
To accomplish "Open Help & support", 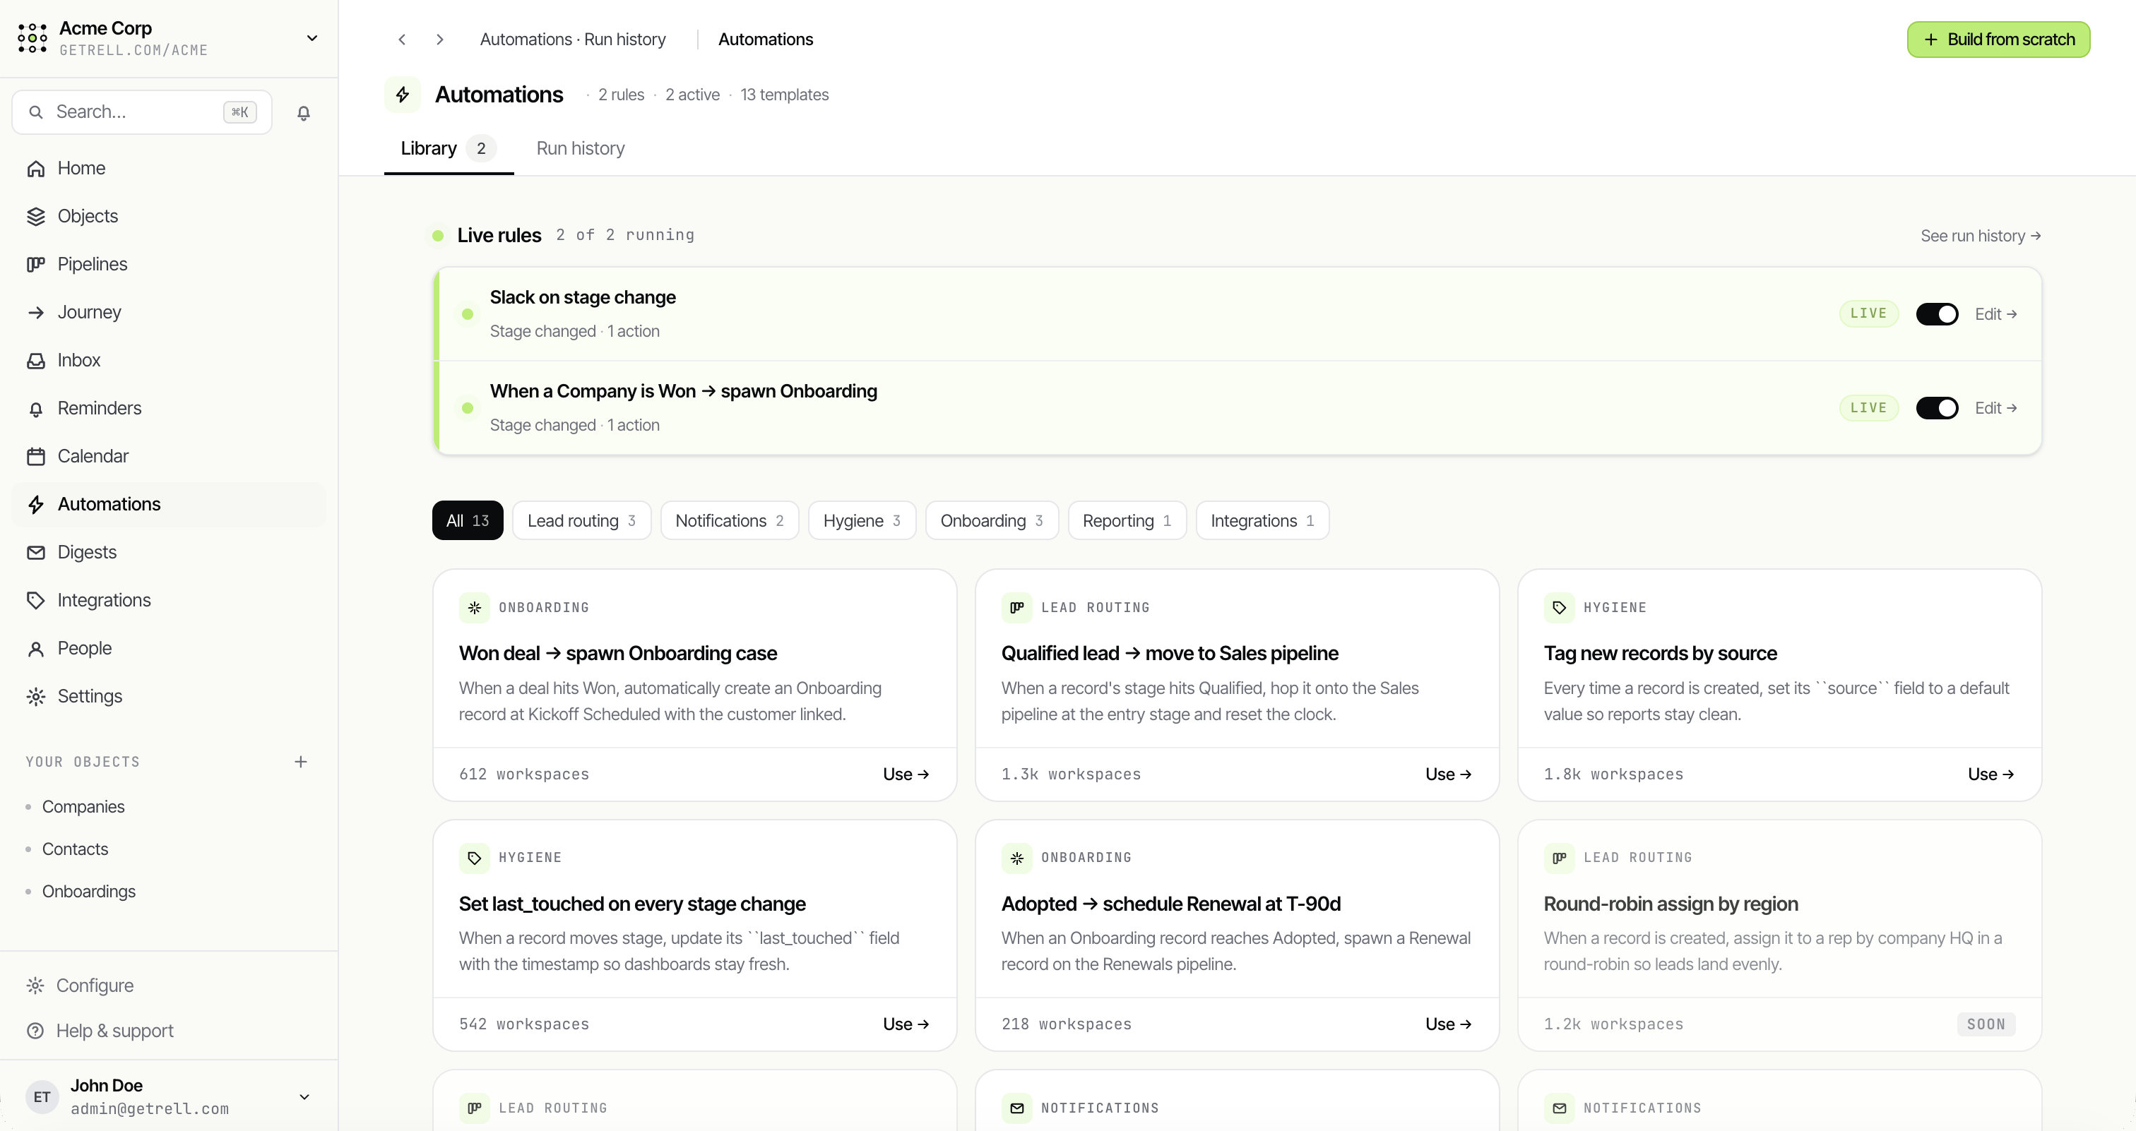I will click(169, 1031).
